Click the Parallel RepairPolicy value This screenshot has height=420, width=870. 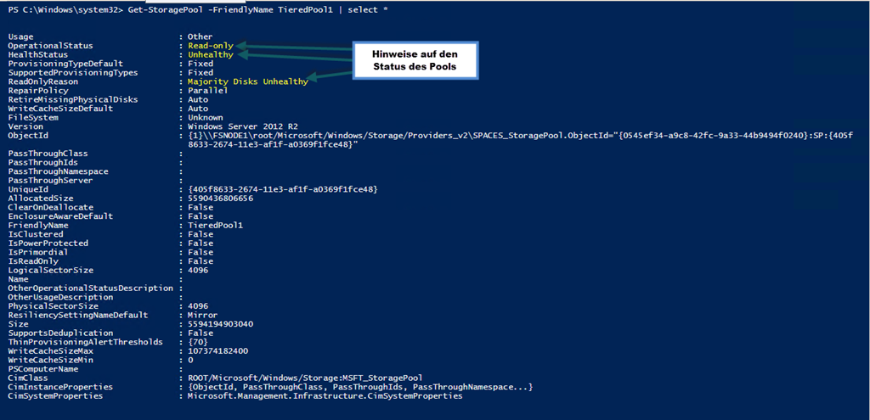[207, 91]
